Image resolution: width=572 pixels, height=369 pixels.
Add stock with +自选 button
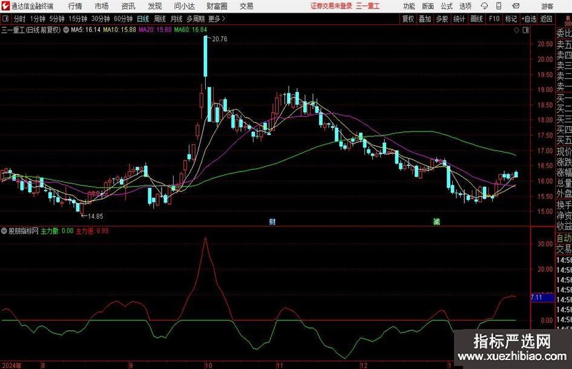[x=528, y=19]
